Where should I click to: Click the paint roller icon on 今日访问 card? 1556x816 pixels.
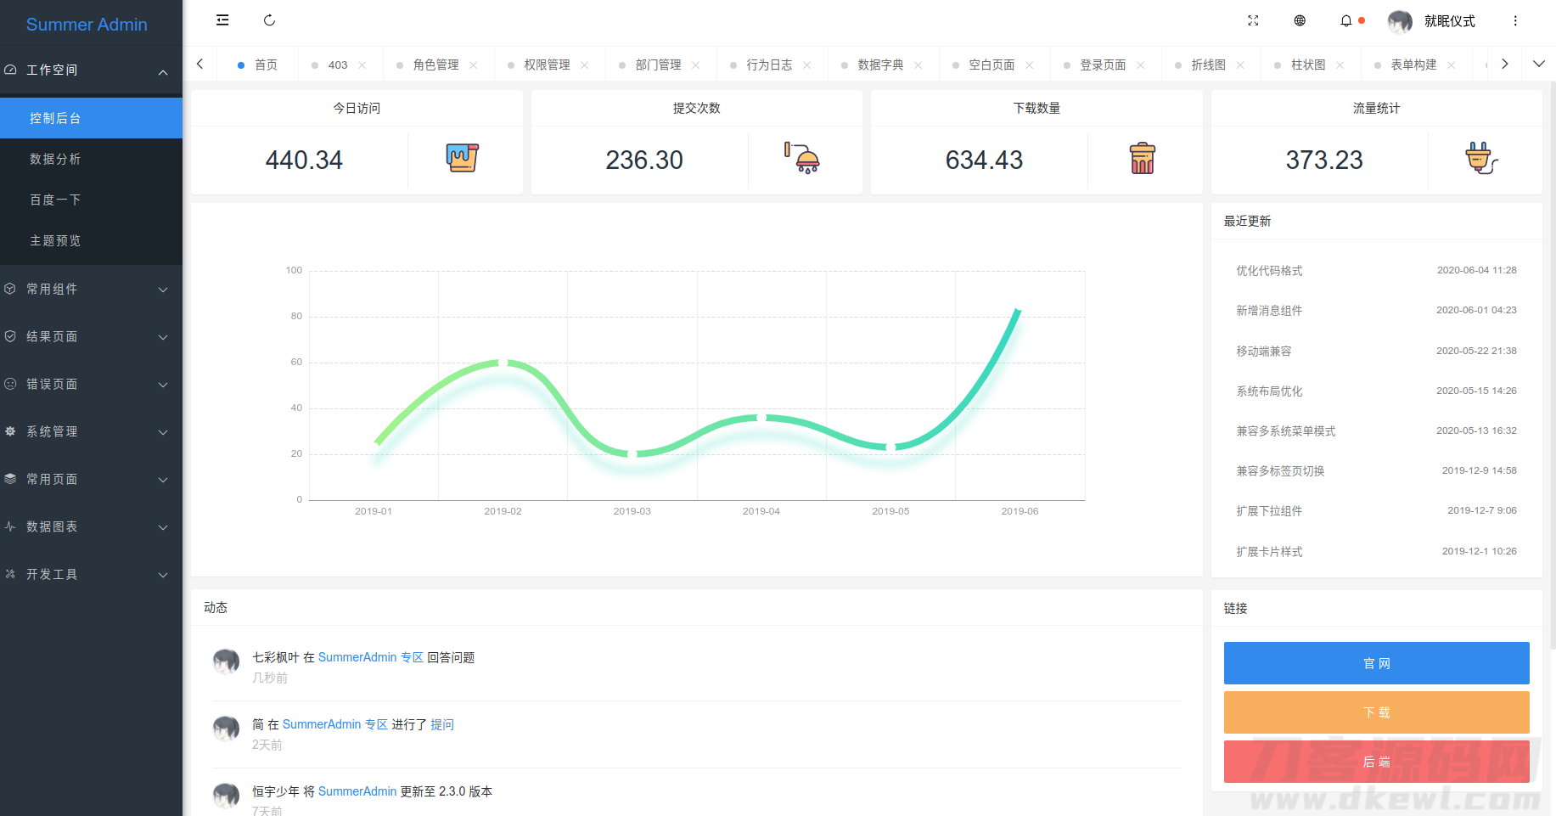pos(463,158)
